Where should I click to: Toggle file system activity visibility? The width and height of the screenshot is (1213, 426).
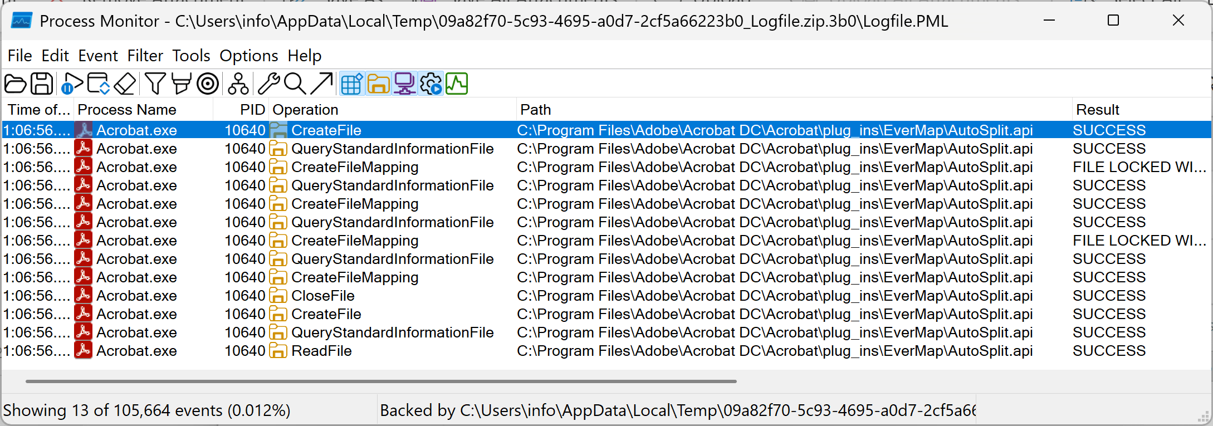(378, 84)
